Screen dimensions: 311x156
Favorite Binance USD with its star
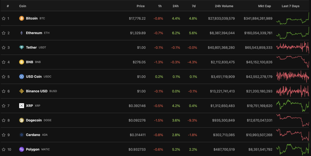pos(4,91)
